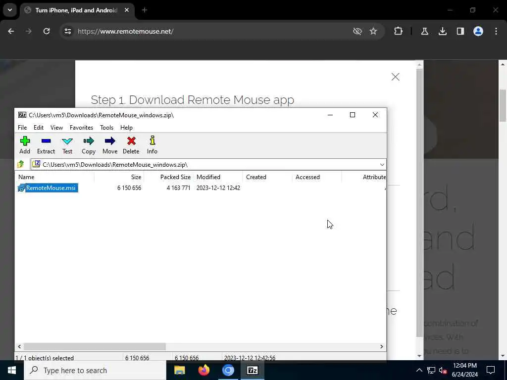Open the Windows Start menu
Screen dimensions: 507x380
12,370
